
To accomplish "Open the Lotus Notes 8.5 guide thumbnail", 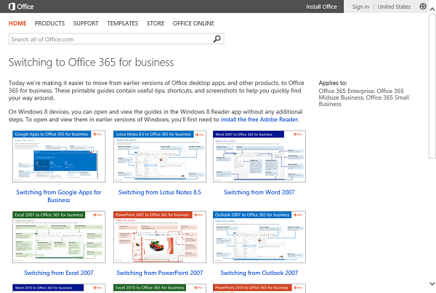I will pyautogui.click(x=159, y=156).
